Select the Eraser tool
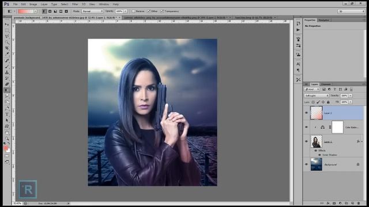 [x=7, y=85]
